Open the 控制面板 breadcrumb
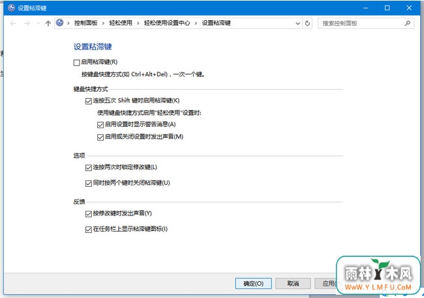Screen dimensions: 424x298 click(85, 23)
